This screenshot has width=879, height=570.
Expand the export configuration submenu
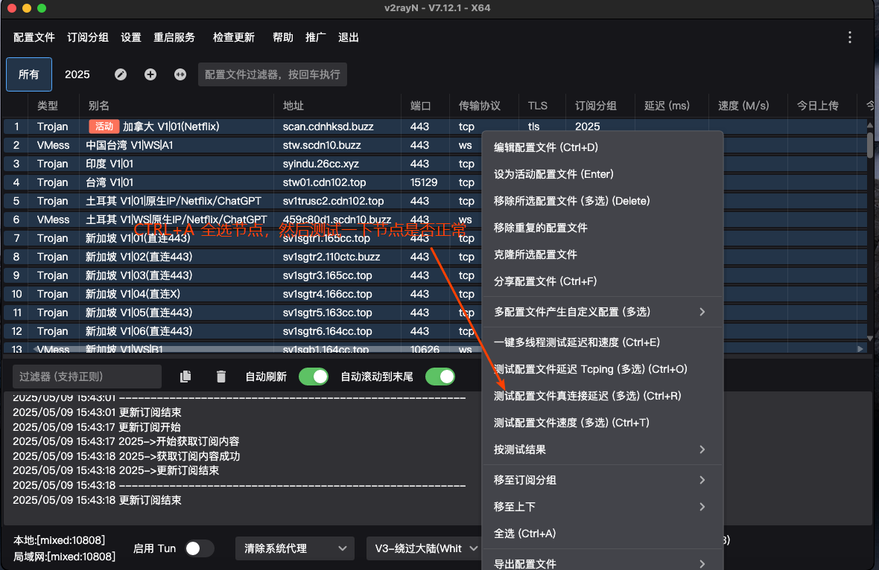[602, 563]
